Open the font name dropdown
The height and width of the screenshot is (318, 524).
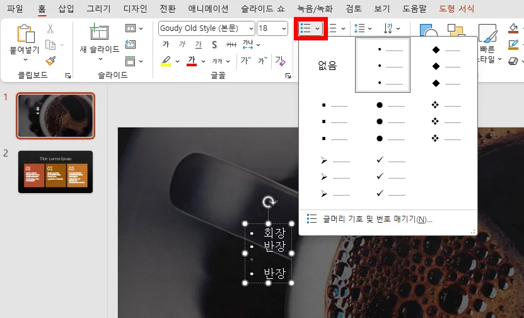(x=251, y=29)
